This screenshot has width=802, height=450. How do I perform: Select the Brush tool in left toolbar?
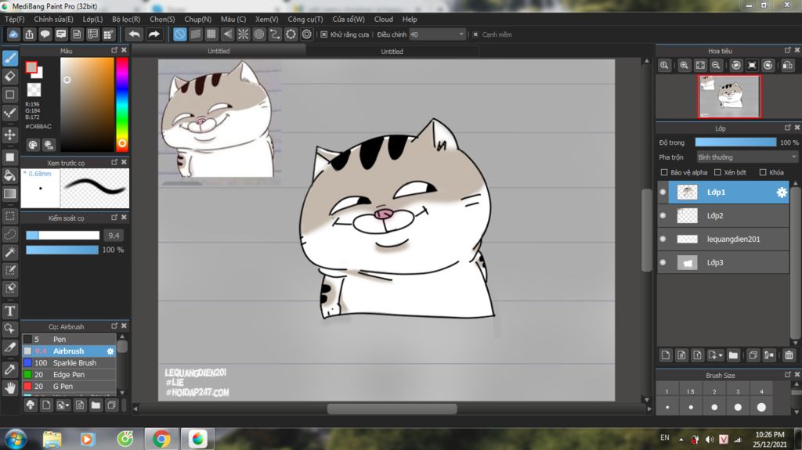coord(10,58)
